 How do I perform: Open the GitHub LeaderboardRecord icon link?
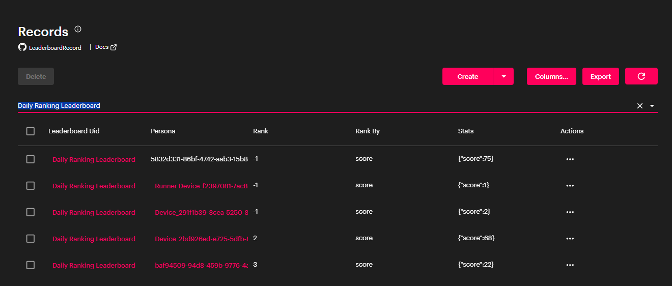pyautogui.click(x=22, y=47)
